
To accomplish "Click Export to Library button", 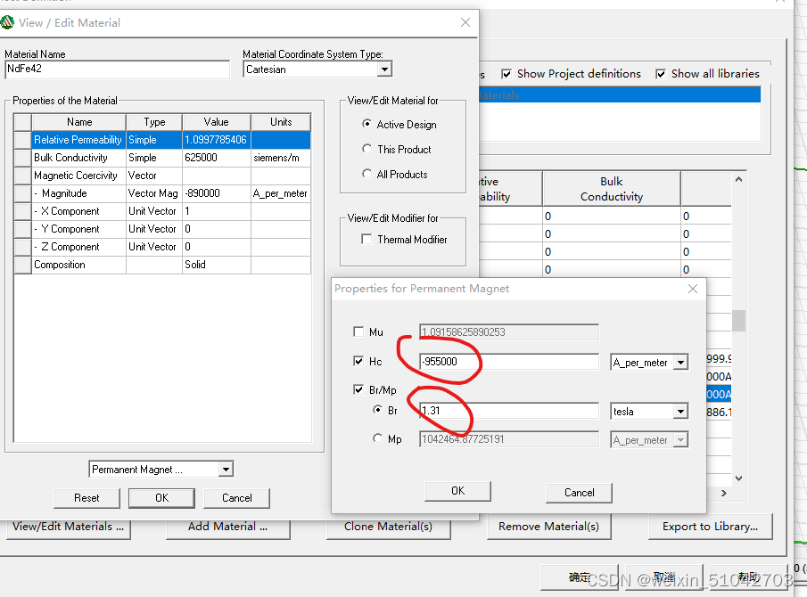I will [x=710, y=527].
